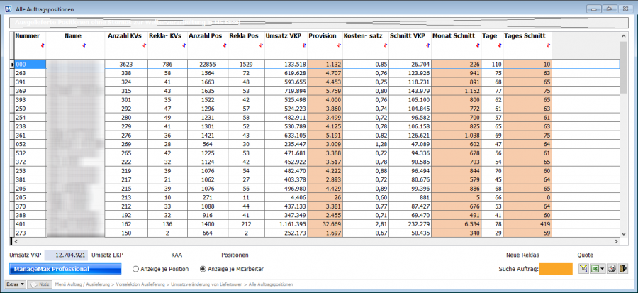The image size is (638, 293).
Task: Sort by the Provision column arrow
Action: (339, 45)
